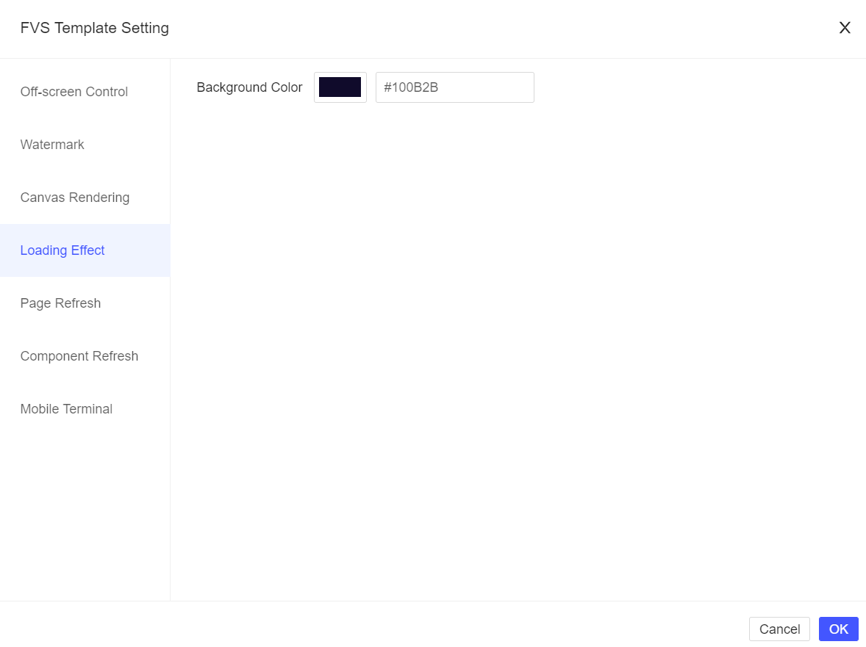The height and width of the screenshot is (647, 866).
Task: Select the Canvas Rendering section
Action: [74, 197]
